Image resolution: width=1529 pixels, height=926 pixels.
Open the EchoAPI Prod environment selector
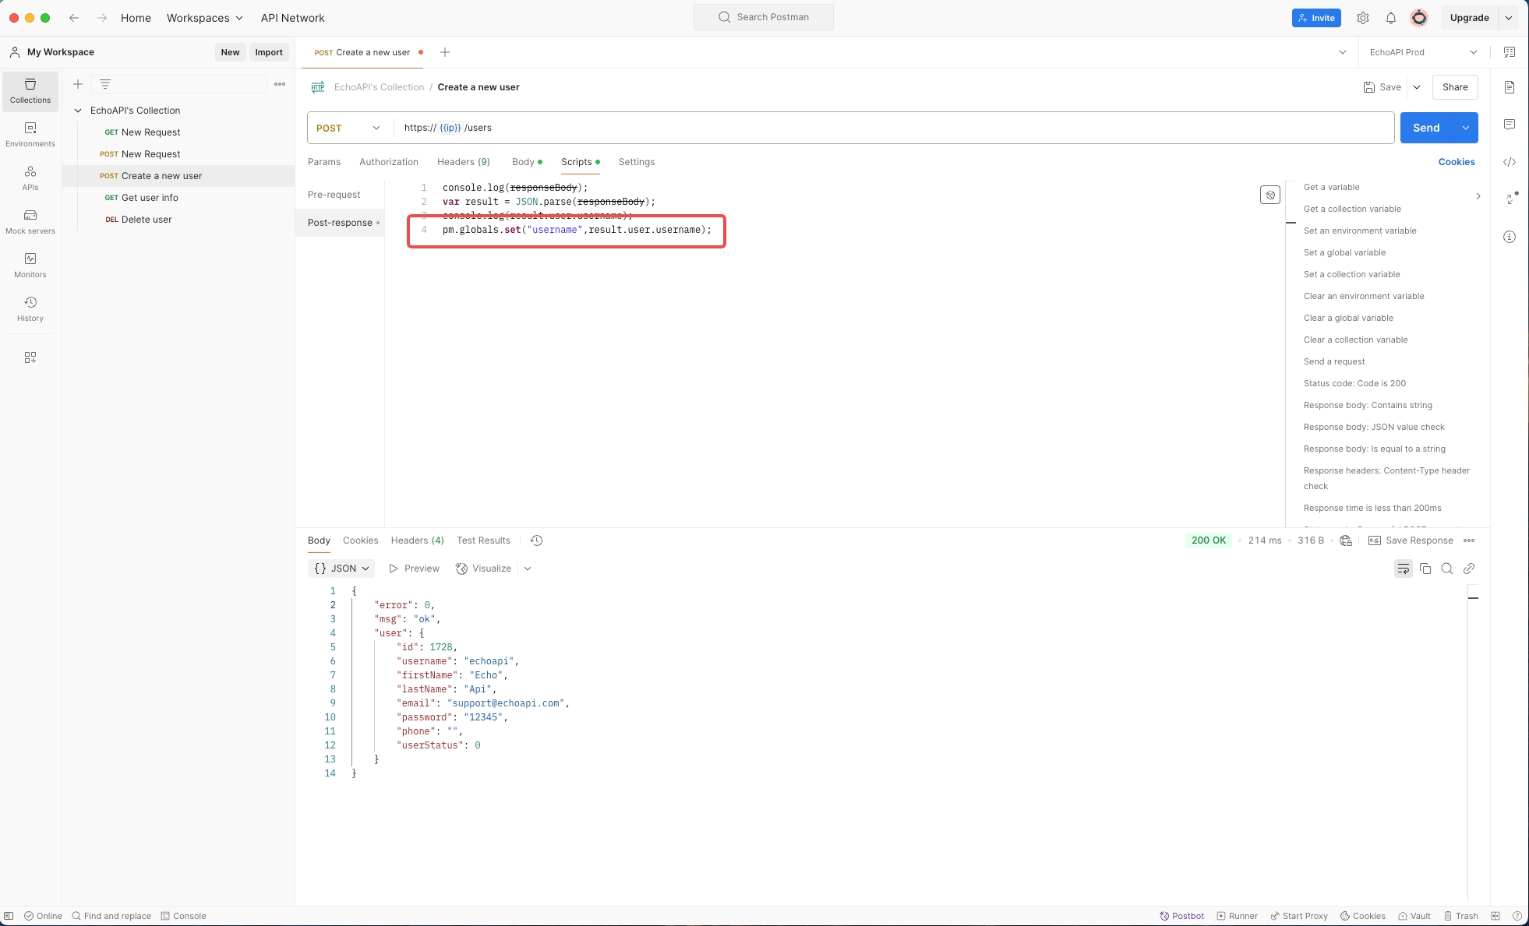tap(1424, 52)
